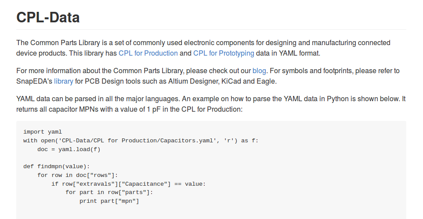Click the 'doc = yaml.load(f)' line
Screen dimensions: 423x219
tap(69, 149)
